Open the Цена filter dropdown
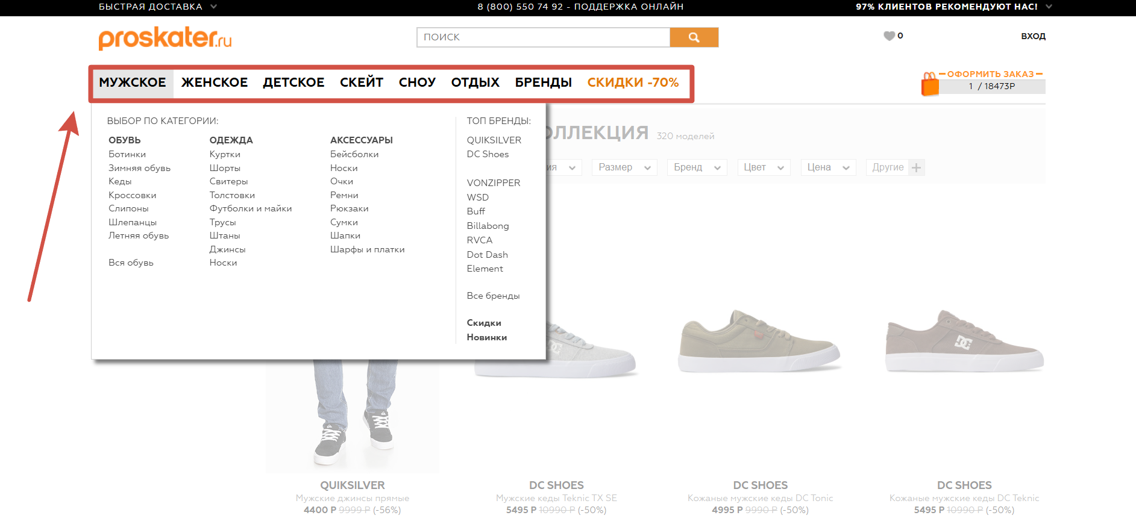This screenshot has height=530, width=1136. tap(828, 167)
